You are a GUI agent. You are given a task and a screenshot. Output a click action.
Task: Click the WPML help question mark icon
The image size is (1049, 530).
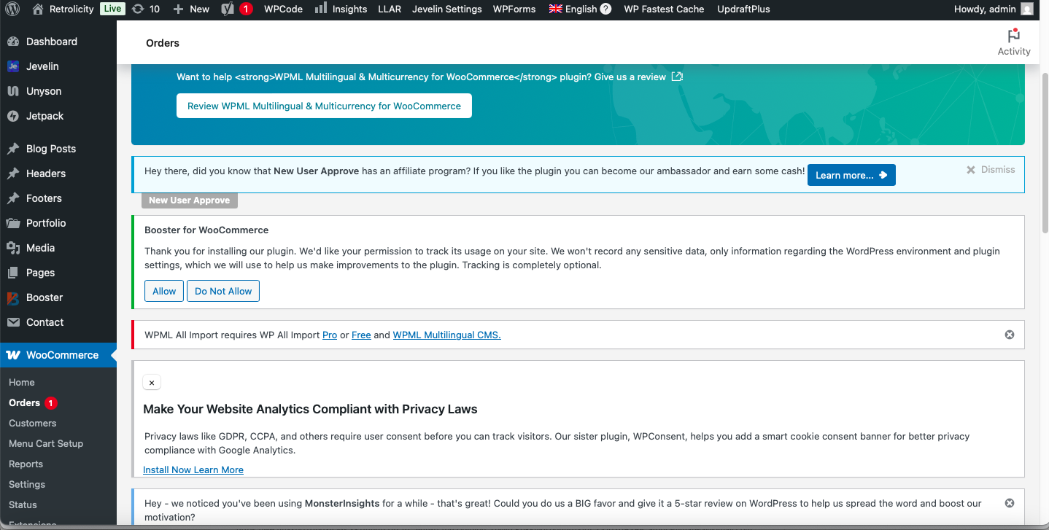pyautogui.click(x=605, y=9)
